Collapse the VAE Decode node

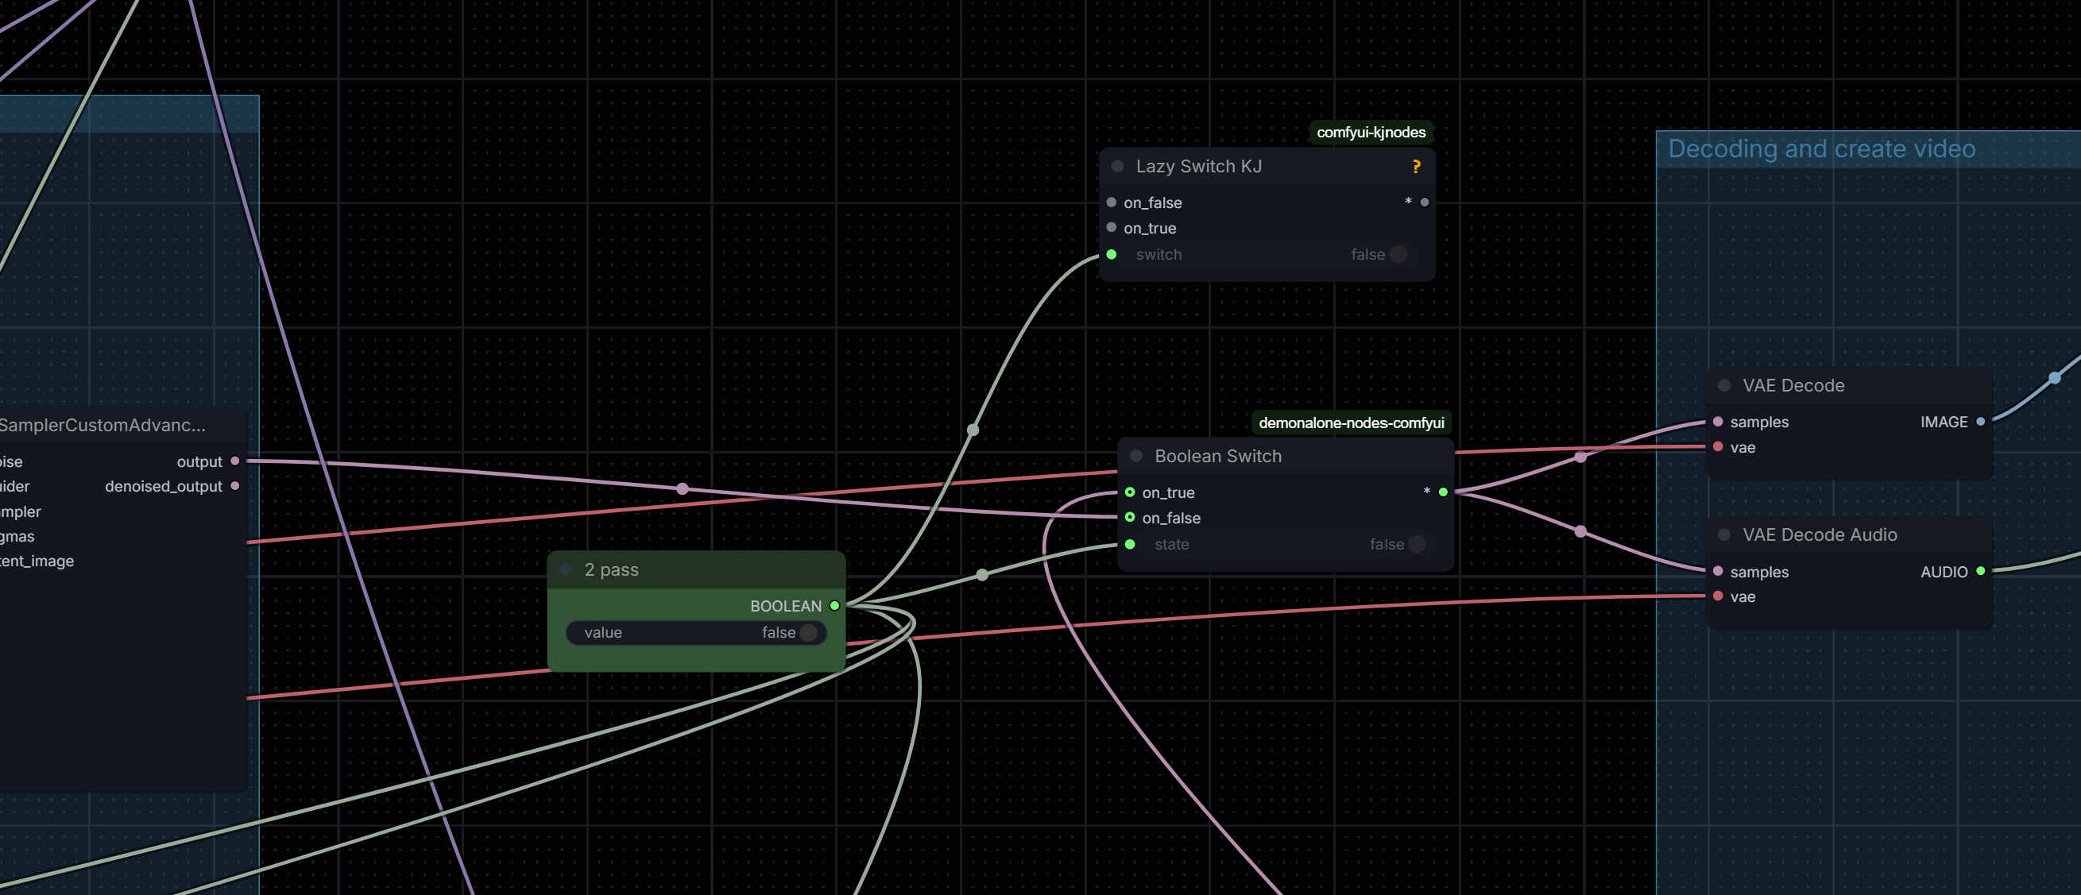point(1725,385)
